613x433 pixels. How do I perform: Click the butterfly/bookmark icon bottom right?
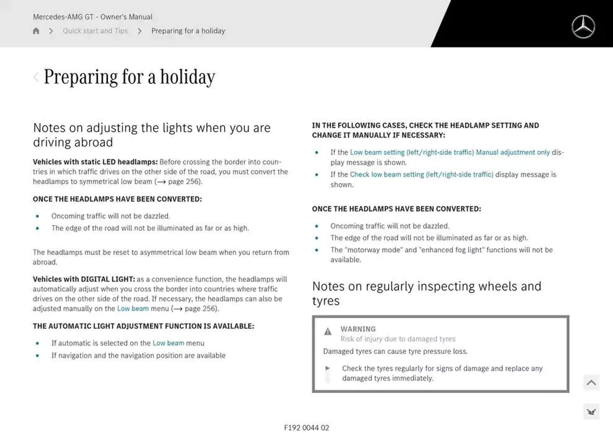point(591,411)
